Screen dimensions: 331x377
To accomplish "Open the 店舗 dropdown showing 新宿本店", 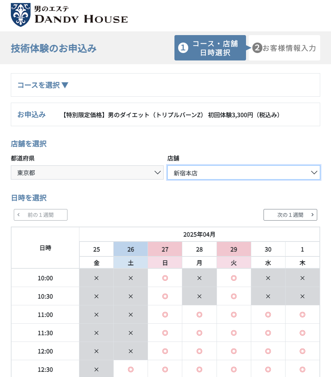I will pos(243,173).
